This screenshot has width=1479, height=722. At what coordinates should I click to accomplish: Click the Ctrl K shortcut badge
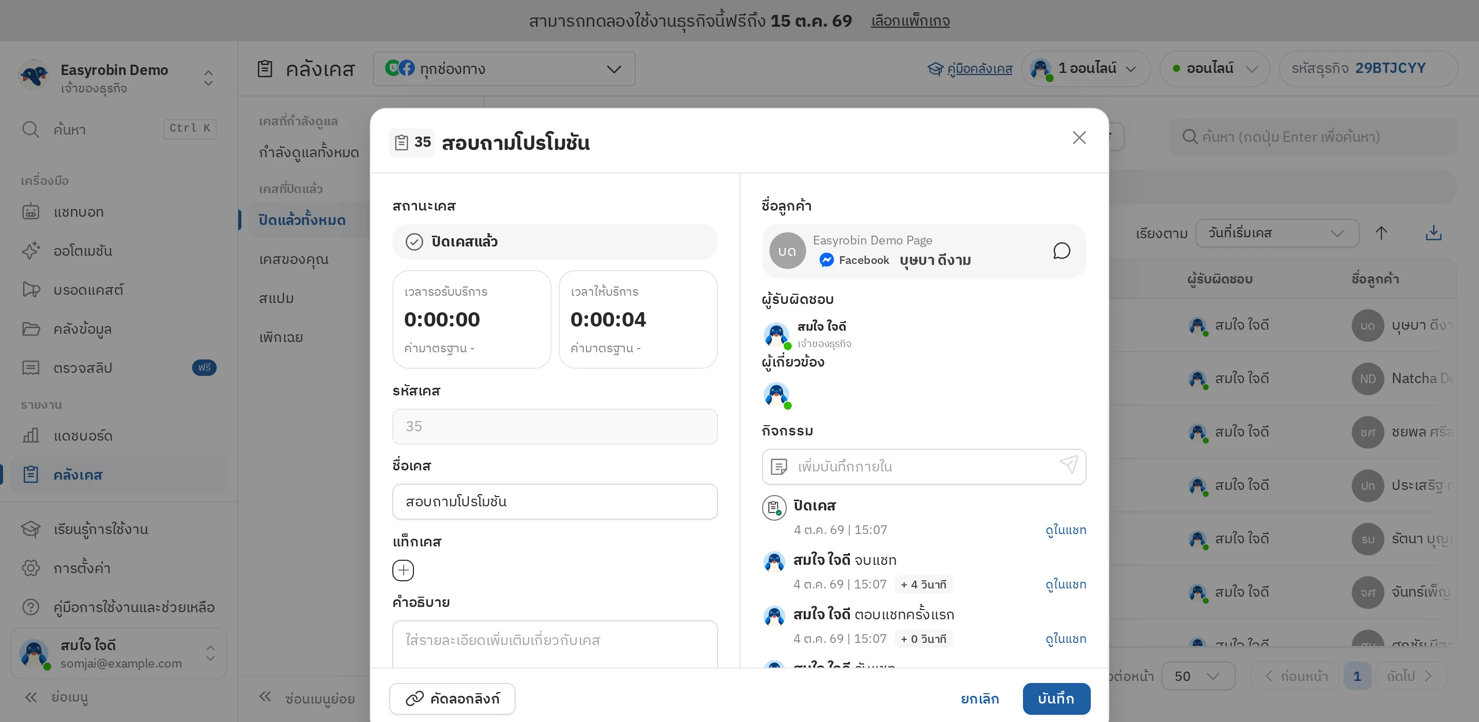coord(189,128)
